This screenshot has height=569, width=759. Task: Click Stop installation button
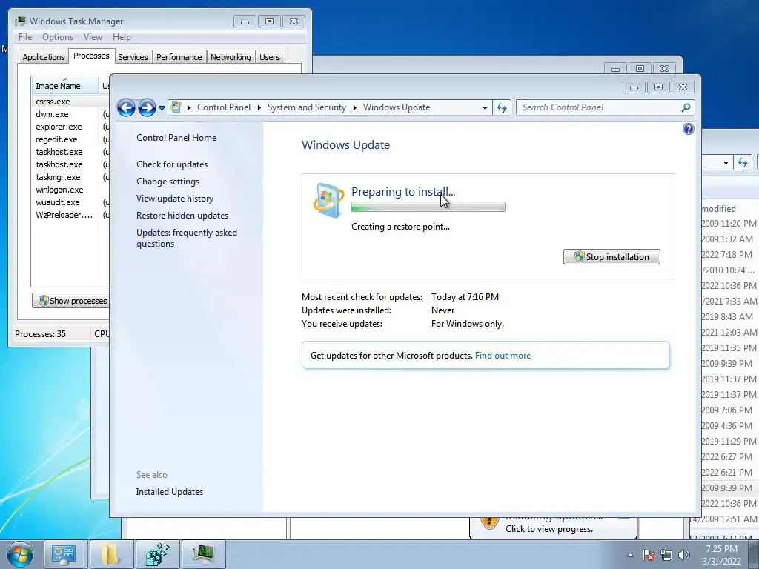click(611, 257)
